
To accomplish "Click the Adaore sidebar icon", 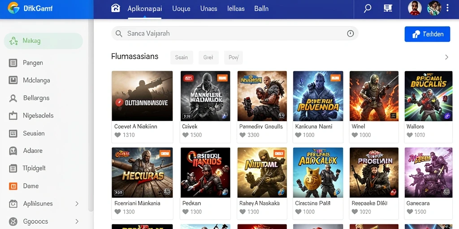I will [x=13, y=151].
